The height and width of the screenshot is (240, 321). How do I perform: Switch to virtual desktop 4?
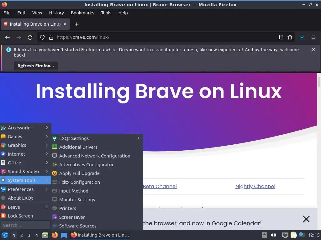pyautogui.click(x=37, y=235)
